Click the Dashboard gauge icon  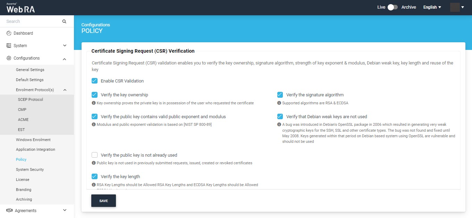[9, 33]
